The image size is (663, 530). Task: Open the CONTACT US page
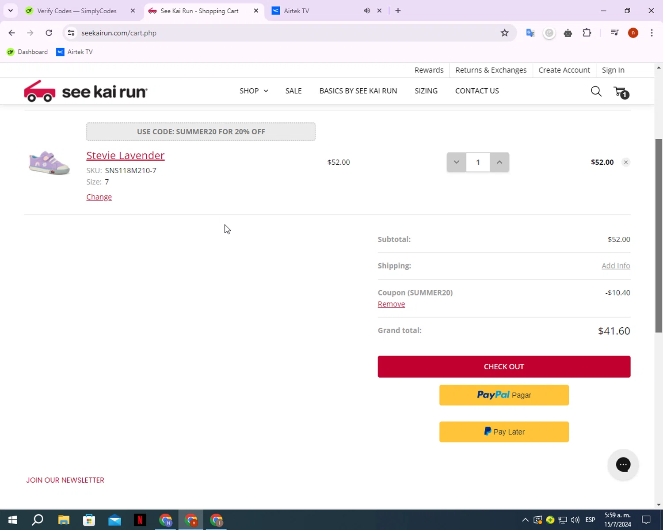(x=477, y=91)
